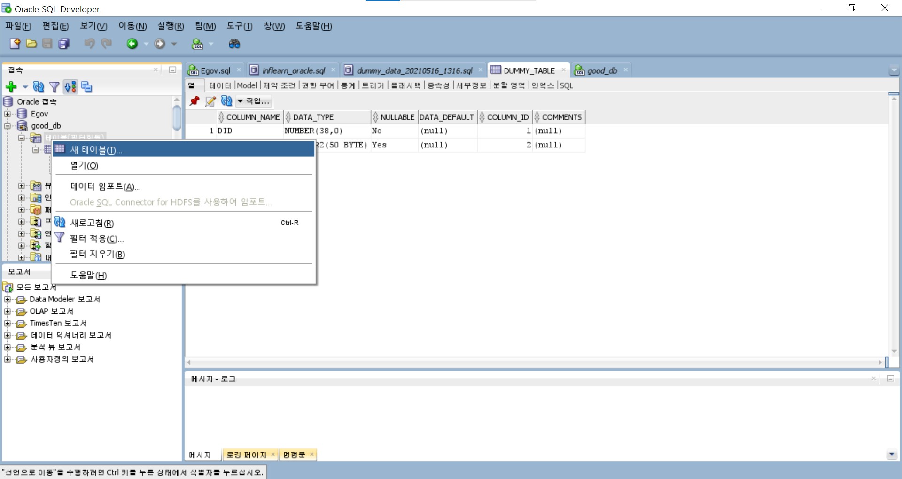This screenshot has width=902, height=479.
Task: Close the 로깅 페이지 log tab
Action: click(x=273, y=454)
